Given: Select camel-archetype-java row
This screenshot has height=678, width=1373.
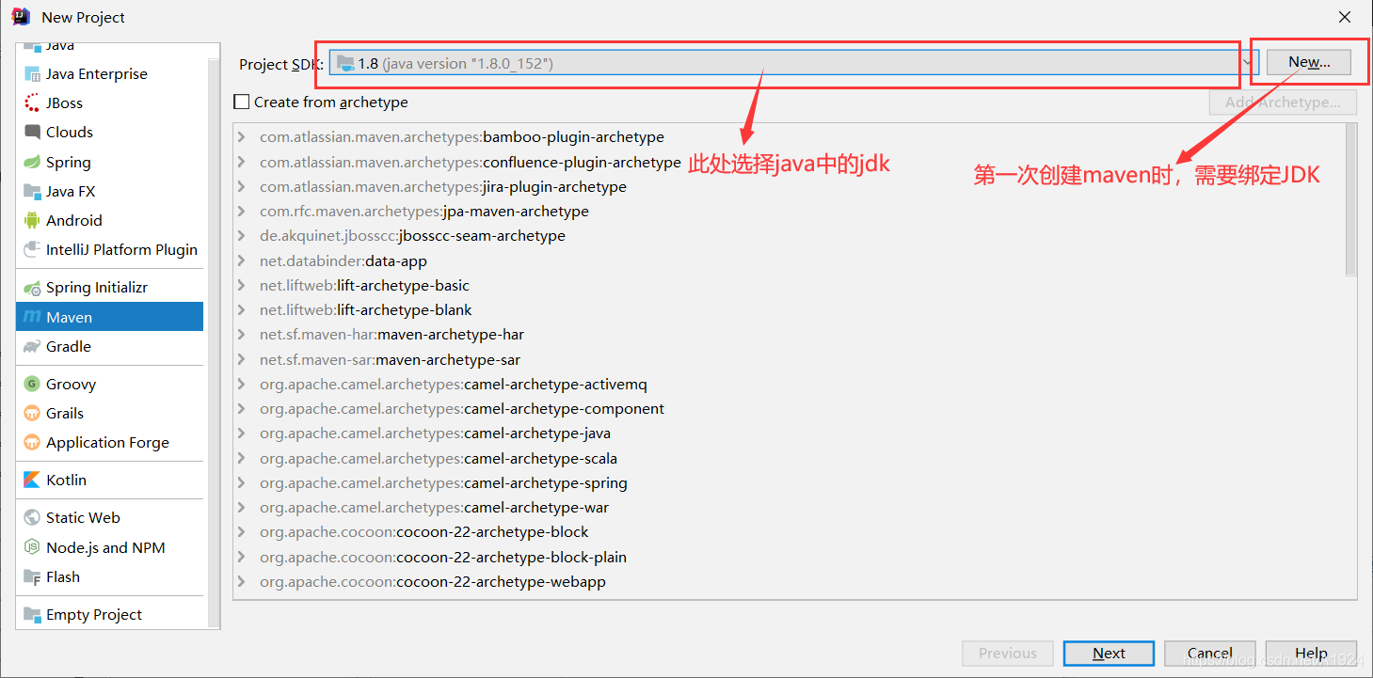Looking at the screenshot, I should click(789, 434).
